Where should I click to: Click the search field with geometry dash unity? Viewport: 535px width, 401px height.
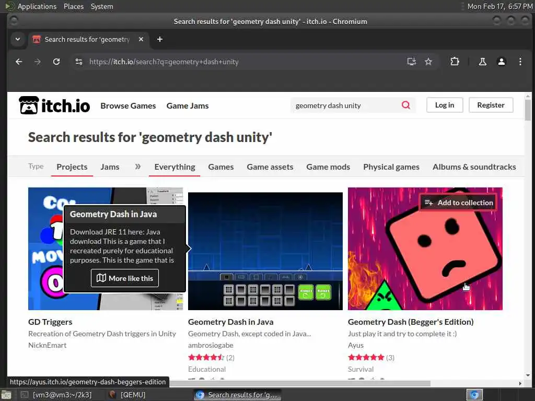(x=346, y=105)
